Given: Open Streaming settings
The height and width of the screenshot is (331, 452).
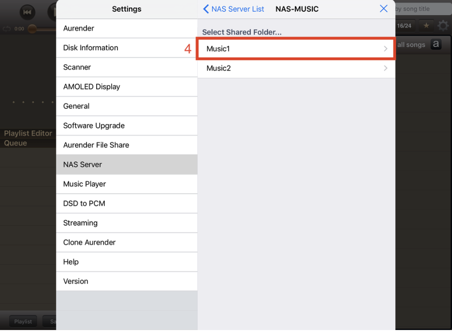Looking at the screenshot, I should pyautogui.click(x=127, y=223).
